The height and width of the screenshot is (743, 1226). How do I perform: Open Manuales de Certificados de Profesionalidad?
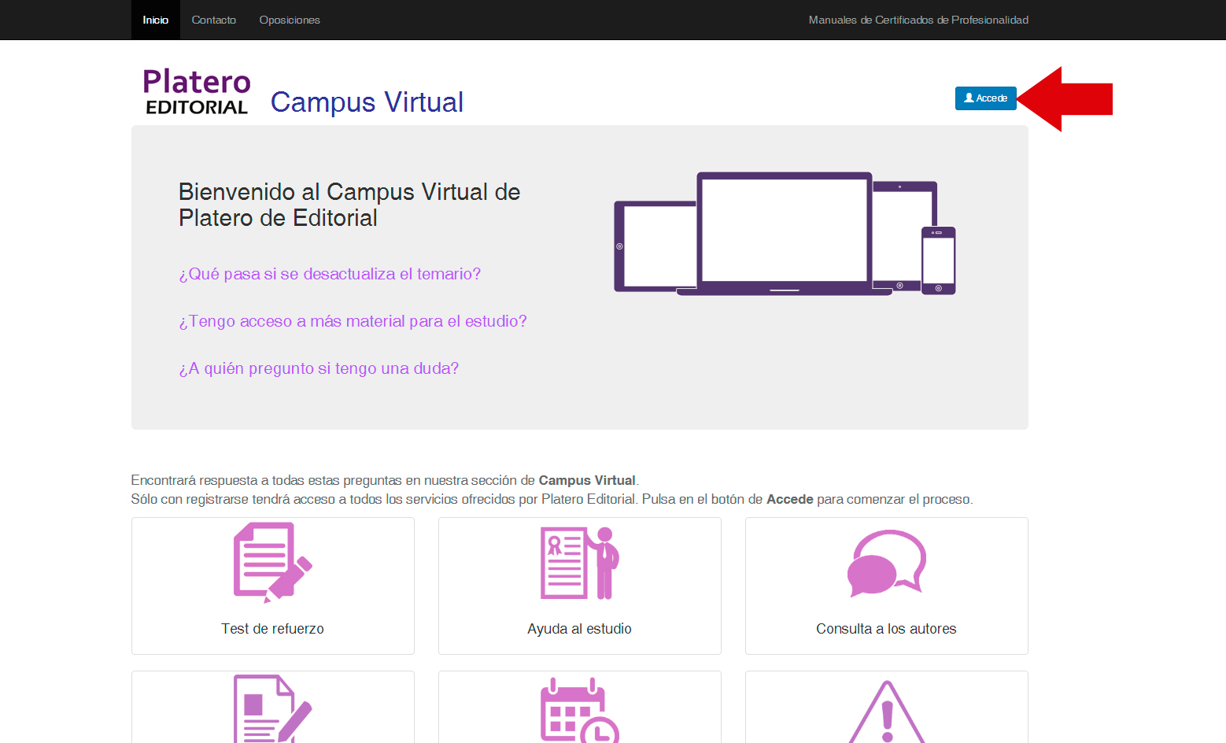tap(918, 20)
